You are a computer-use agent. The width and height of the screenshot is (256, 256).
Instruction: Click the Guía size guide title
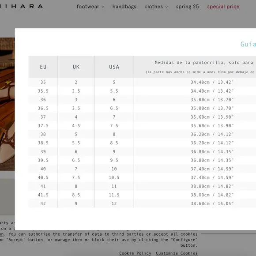click(248, 44)
